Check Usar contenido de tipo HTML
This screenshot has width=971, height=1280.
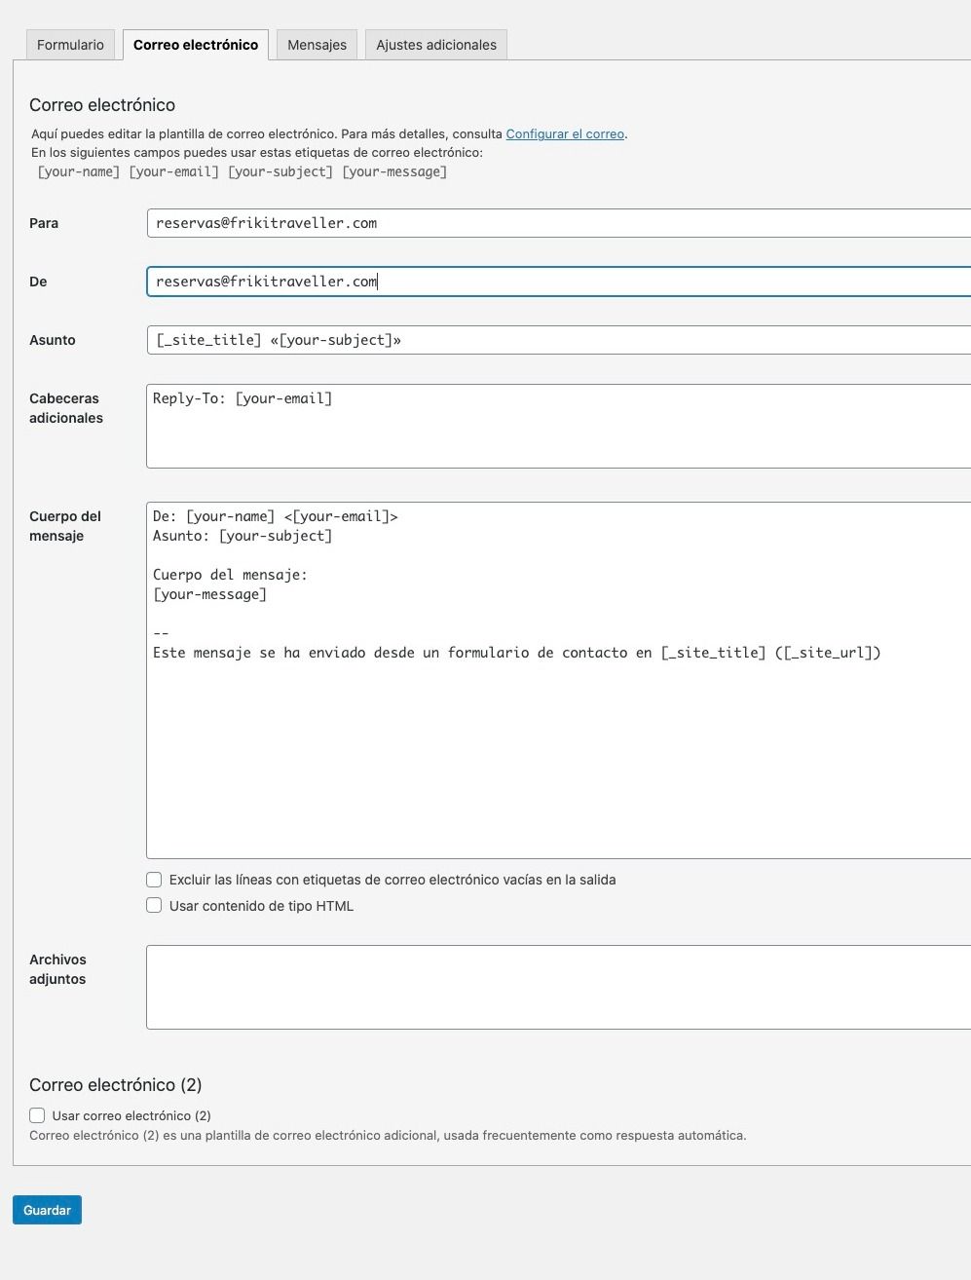coord(154,905)
